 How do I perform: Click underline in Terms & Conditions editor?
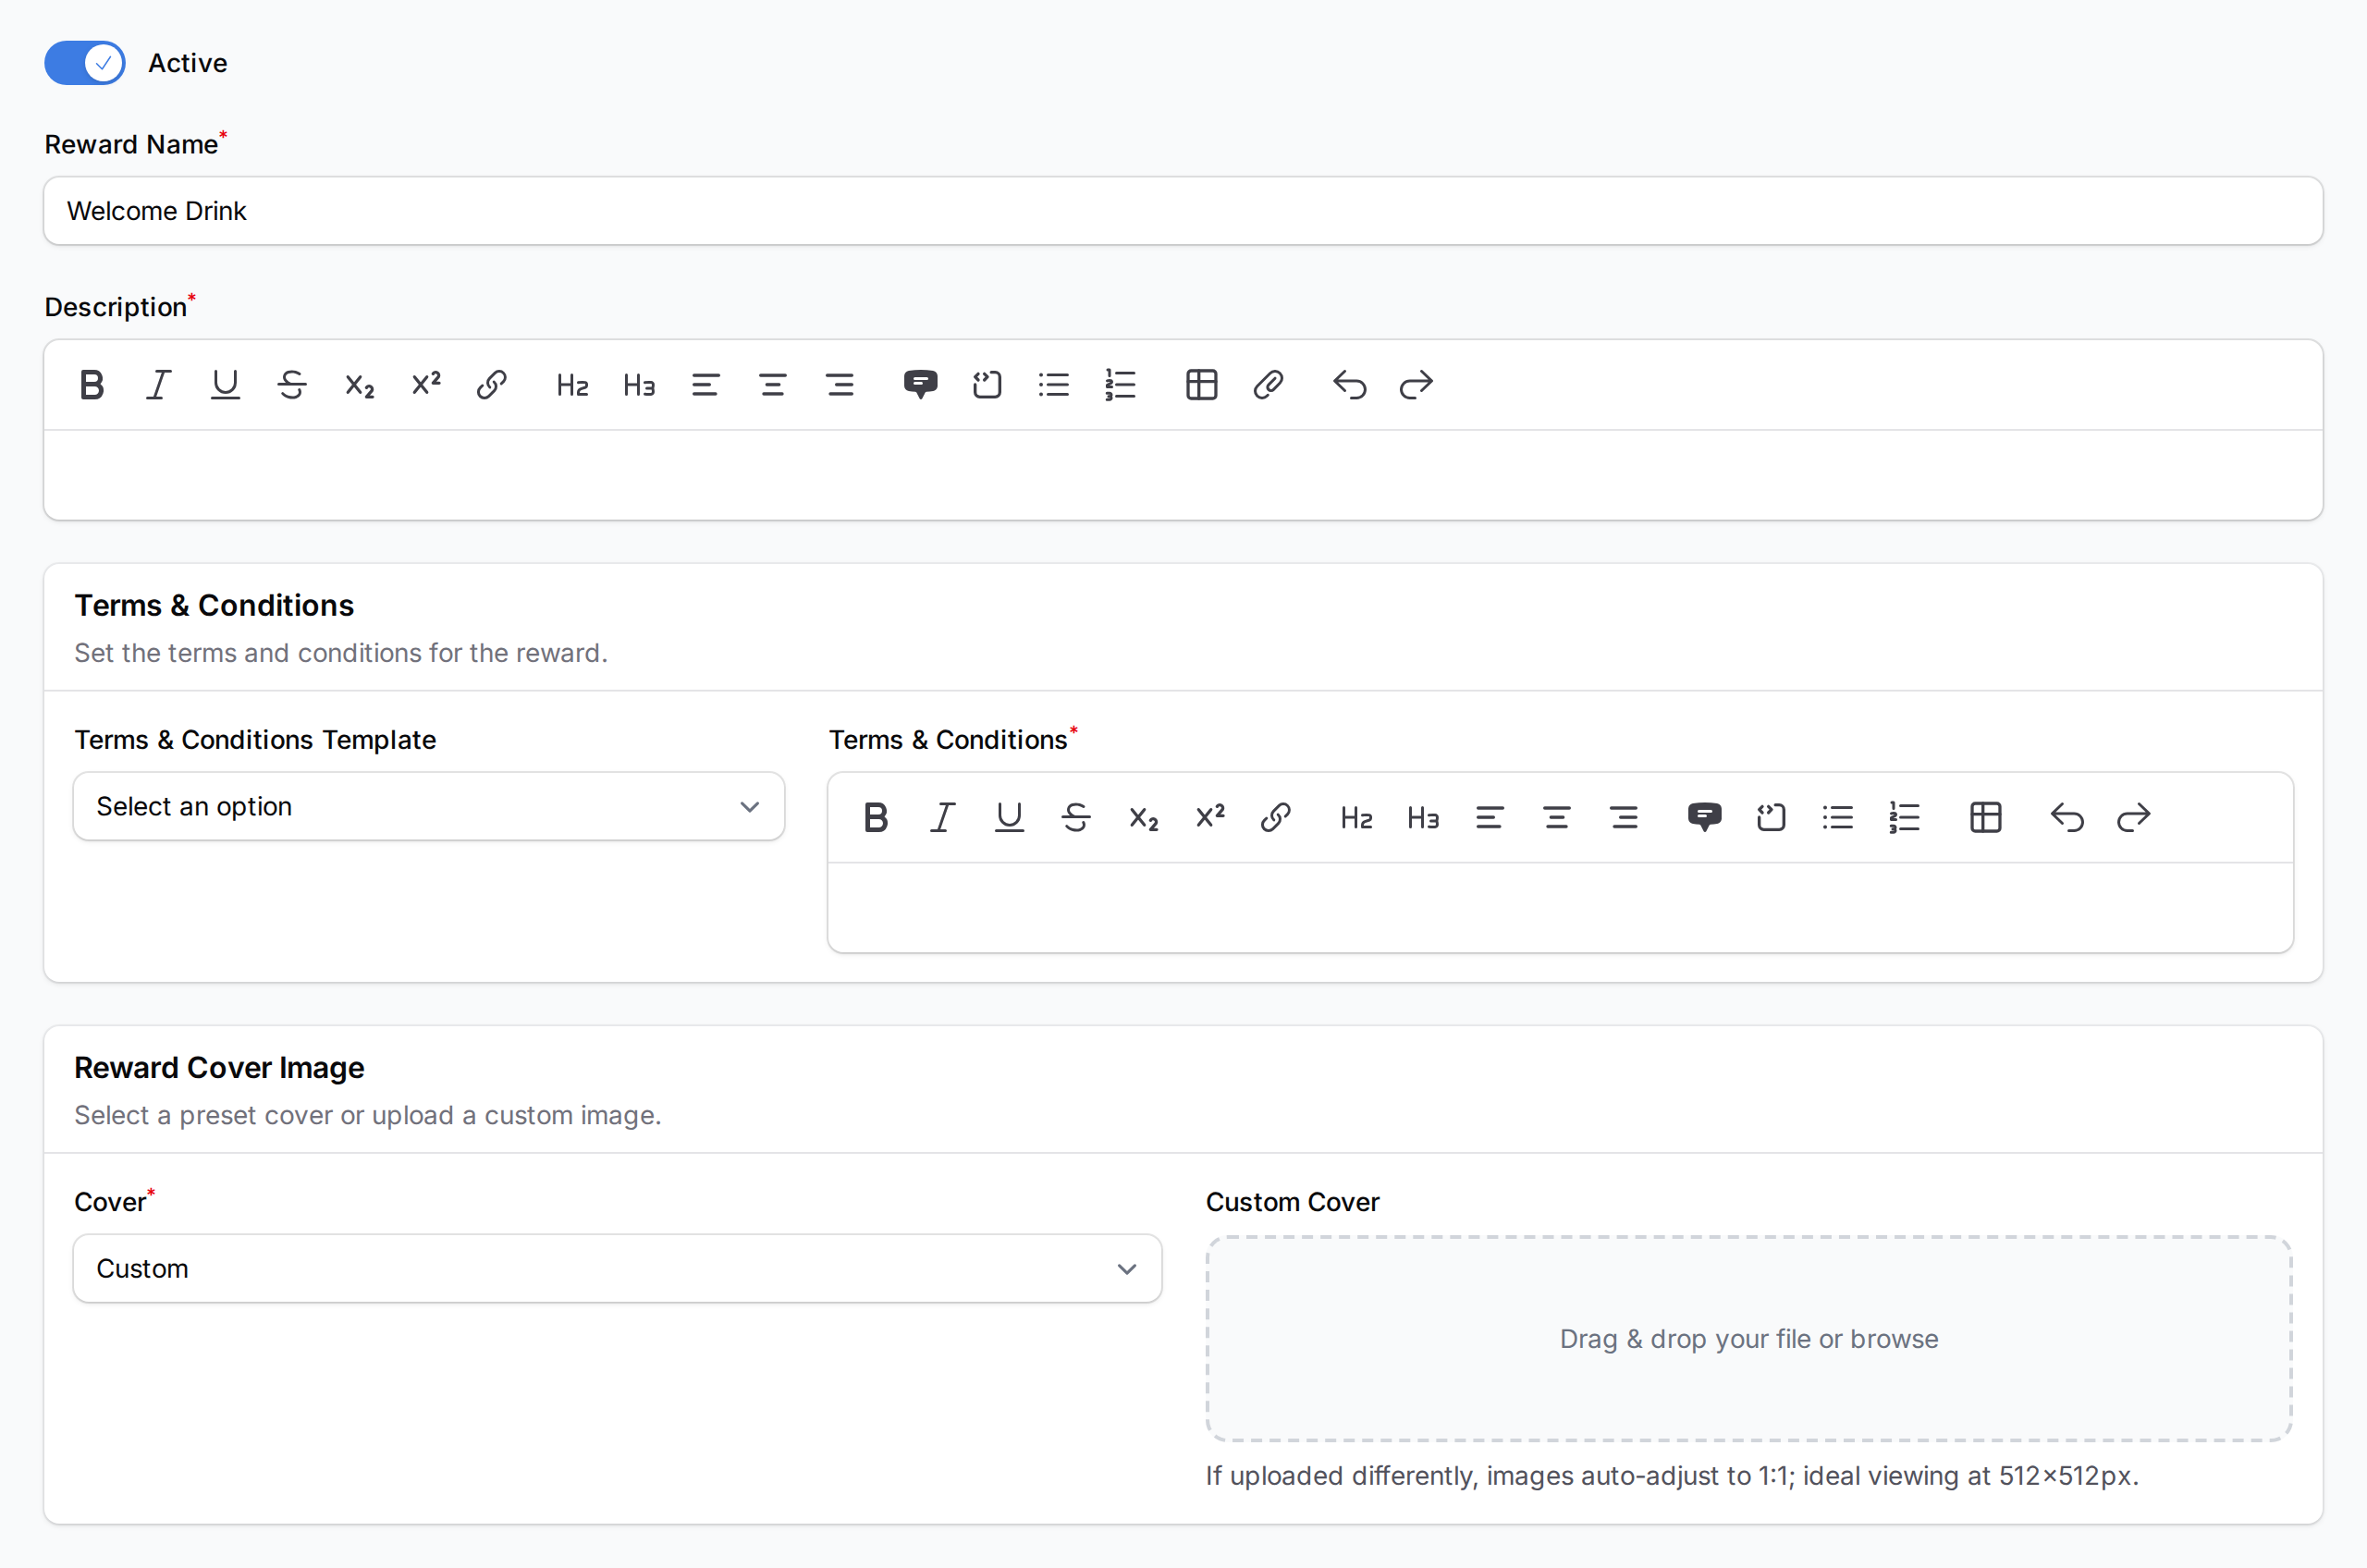[x=1009, y=818]
